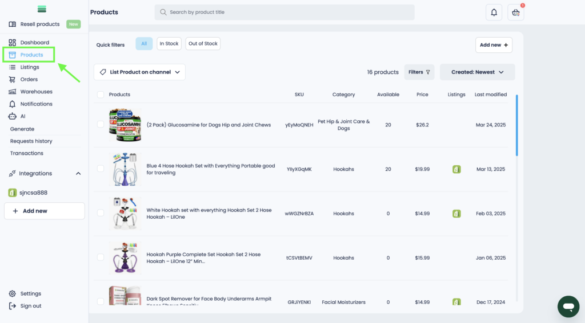Open the Filters button
The height and width of the screenshot is (323, 585).
[419, 72]
